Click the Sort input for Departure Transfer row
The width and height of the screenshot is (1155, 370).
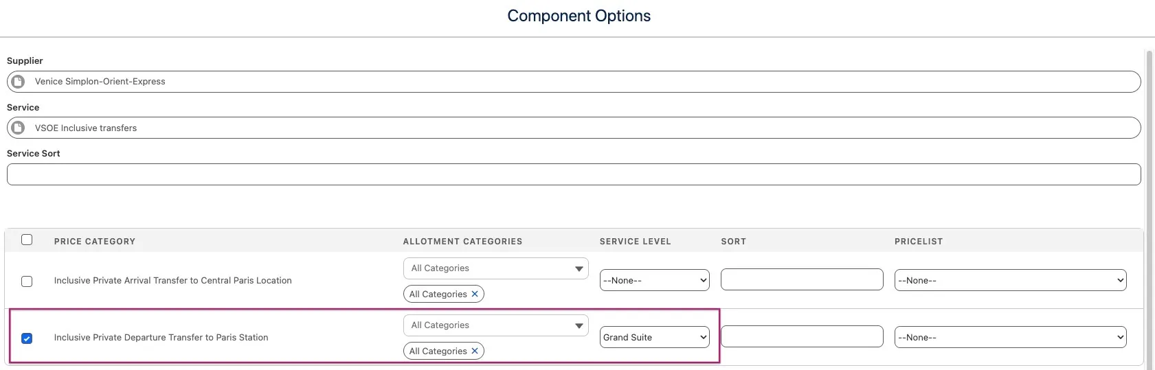[x=802, y=336]
